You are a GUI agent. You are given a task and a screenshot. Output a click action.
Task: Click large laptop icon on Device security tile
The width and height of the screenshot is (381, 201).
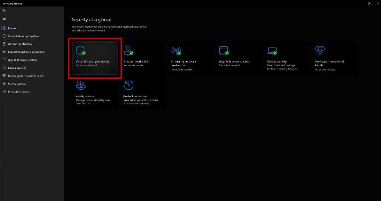(272, 51)
